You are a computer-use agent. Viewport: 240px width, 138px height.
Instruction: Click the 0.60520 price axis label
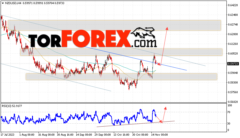tap(233, 54)
